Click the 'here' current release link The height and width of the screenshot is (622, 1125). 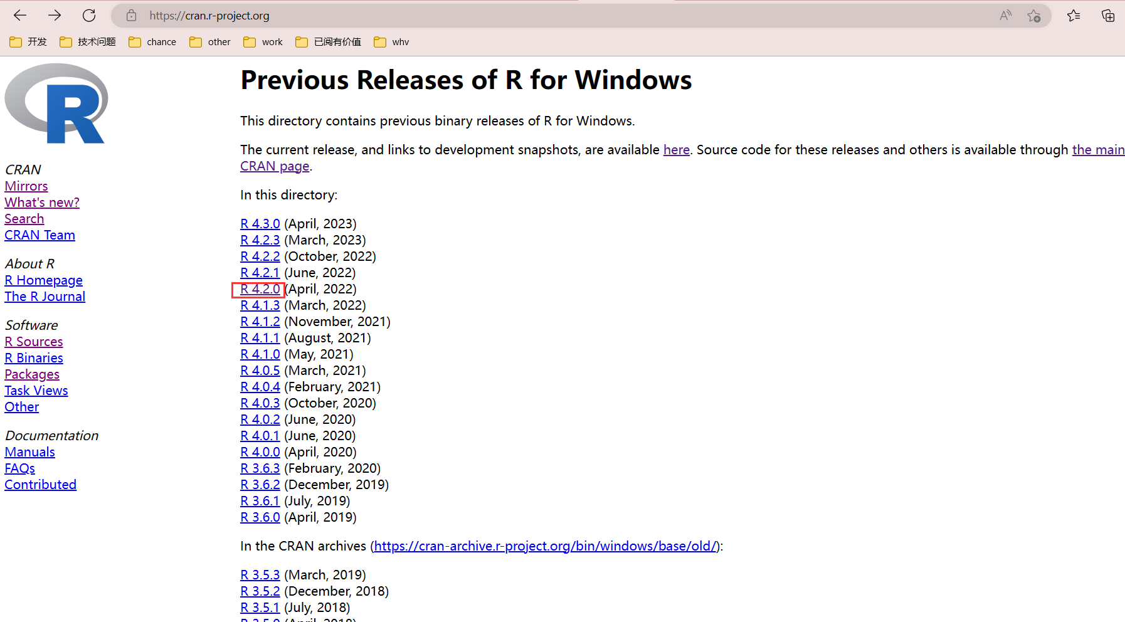click(x=677, y=150)
